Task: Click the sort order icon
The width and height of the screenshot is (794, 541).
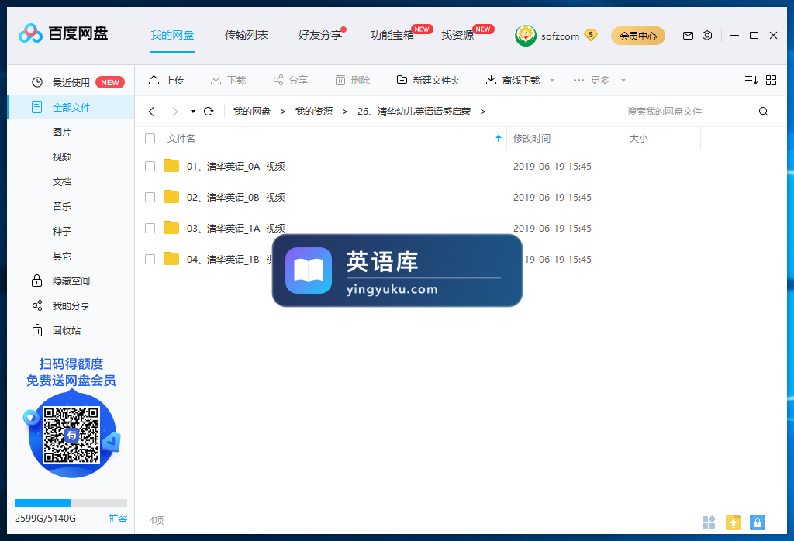Action: 751,80
